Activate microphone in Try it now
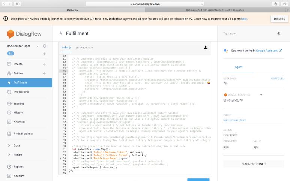The image size is (290, 181). 278,33
